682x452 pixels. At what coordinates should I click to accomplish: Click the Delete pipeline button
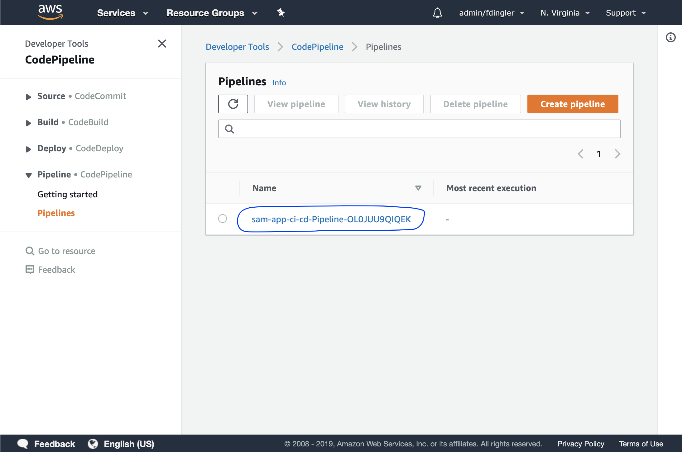pos(475,104)
